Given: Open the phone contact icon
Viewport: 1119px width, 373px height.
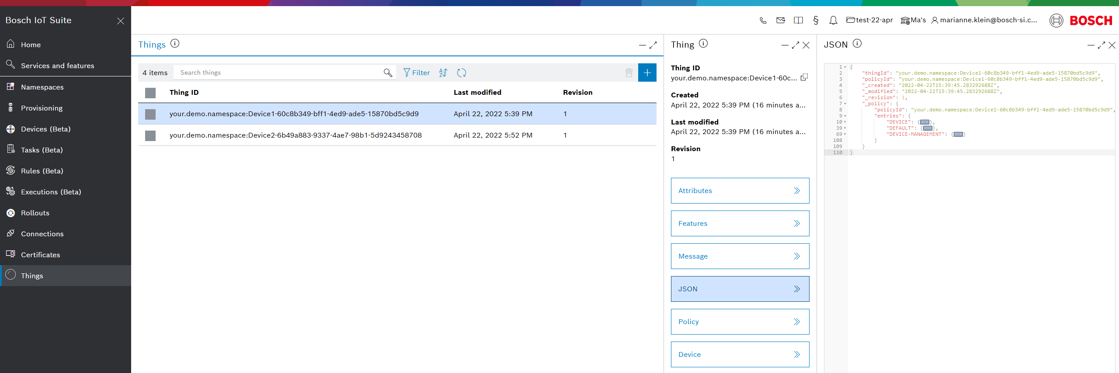Looking at the screenshot, I should (763, 20).
